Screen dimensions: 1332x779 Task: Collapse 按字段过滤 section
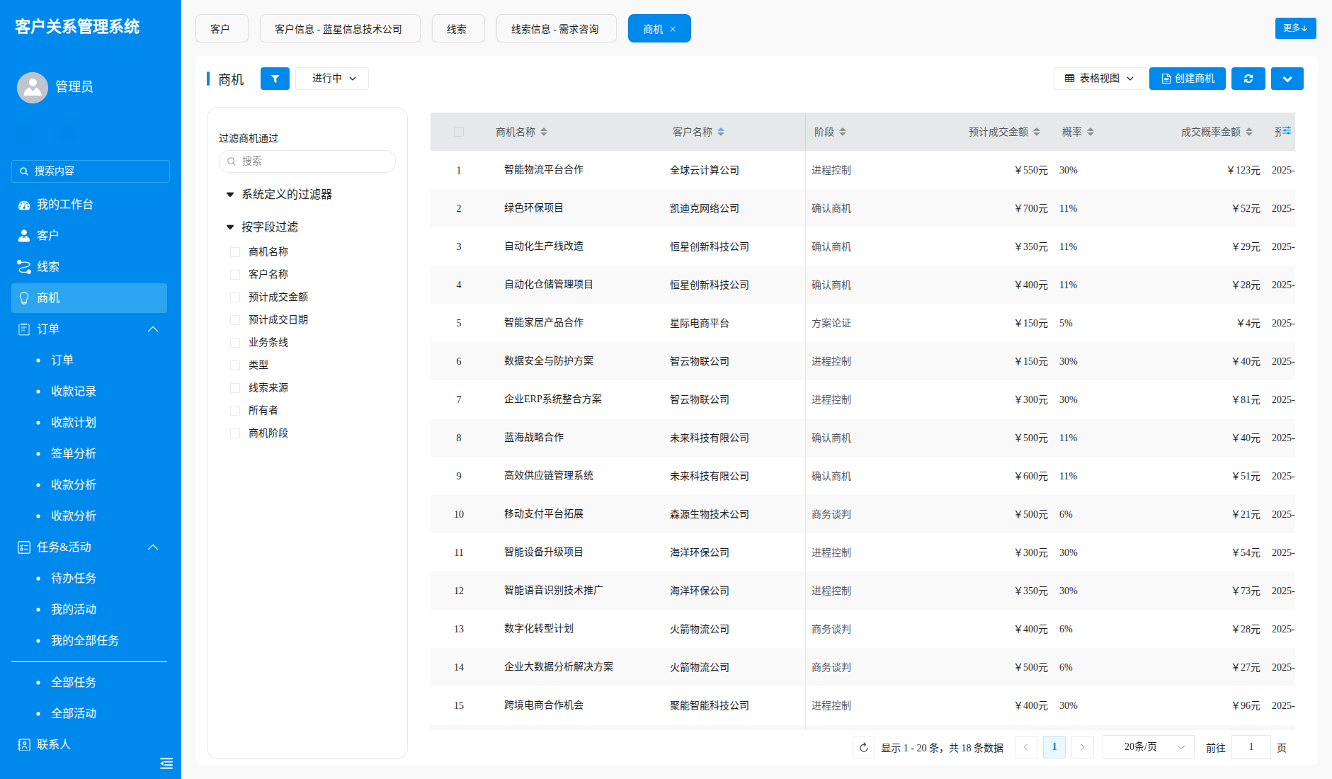230,227
